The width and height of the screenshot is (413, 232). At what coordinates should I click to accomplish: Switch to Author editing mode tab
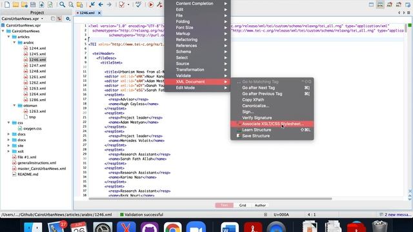coord(260,205)
